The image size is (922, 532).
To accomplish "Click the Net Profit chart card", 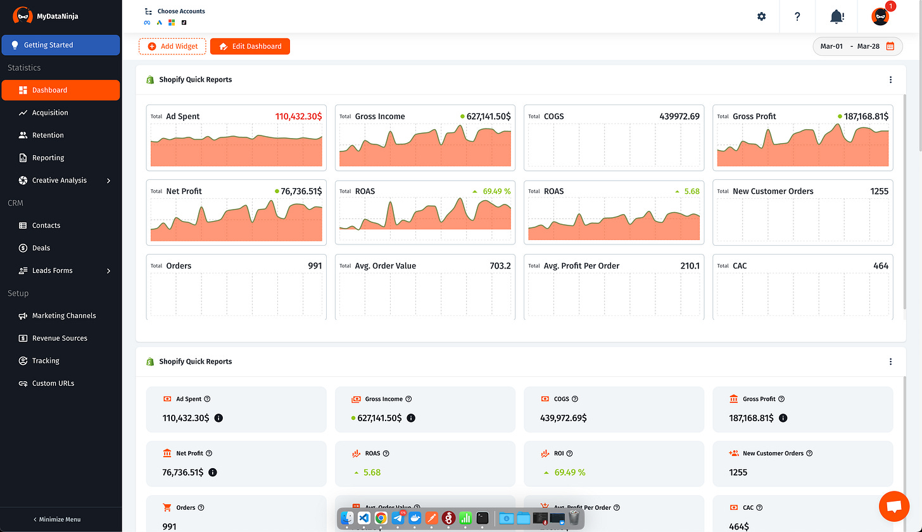I will (x=236, y=212).
